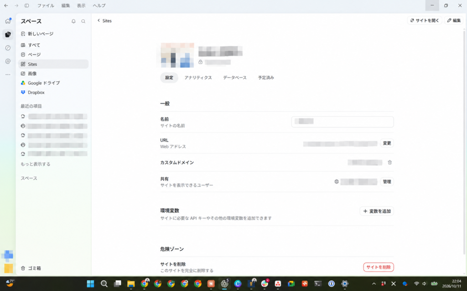Create 新しいページ
Viewport: 467px width, 291px height.
(53, 34)
